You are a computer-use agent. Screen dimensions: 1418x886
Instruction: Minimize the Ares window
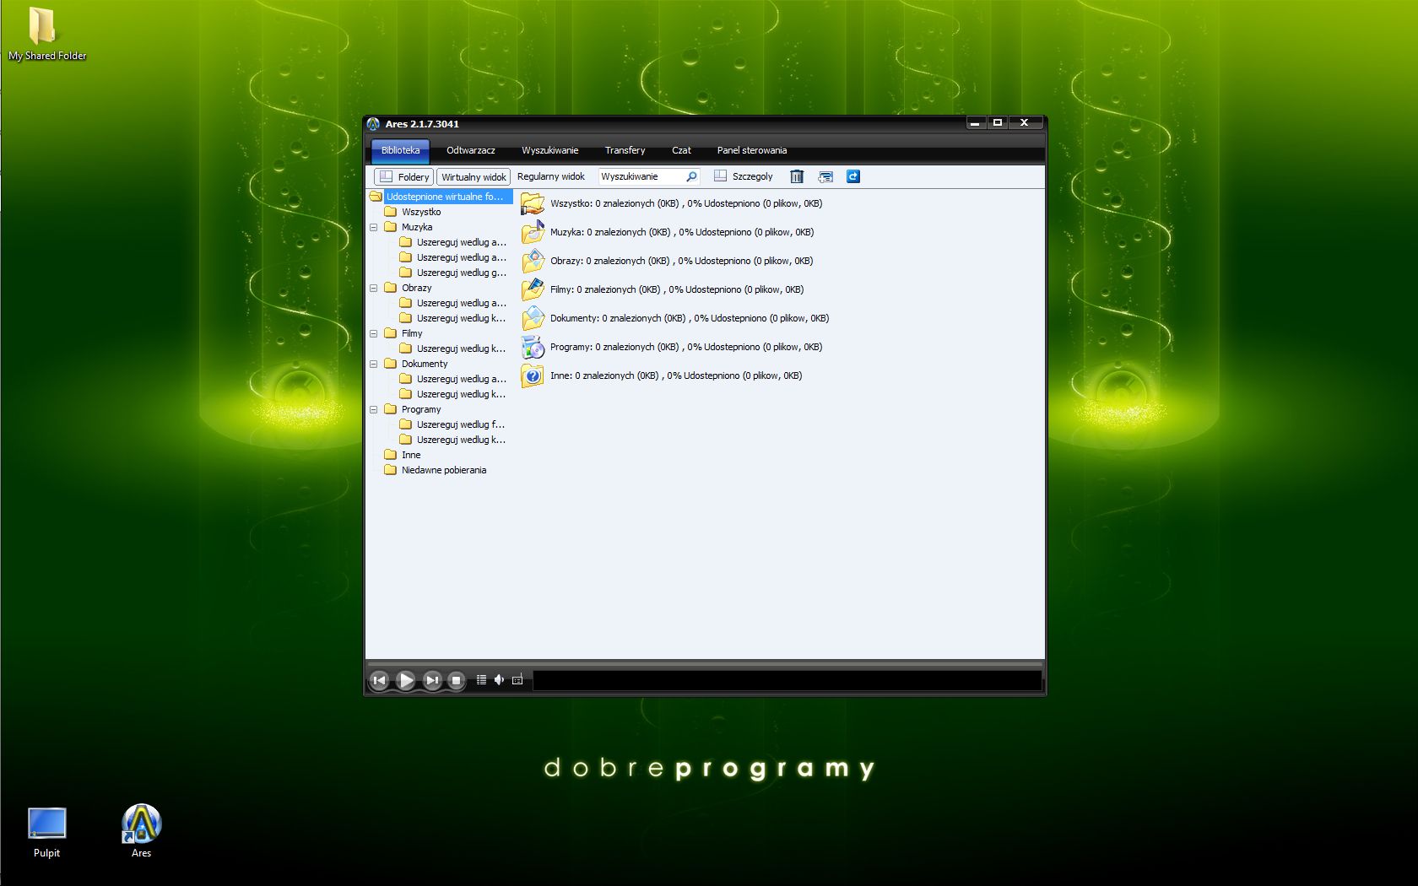pyautogui.click(x=975, y=123)
